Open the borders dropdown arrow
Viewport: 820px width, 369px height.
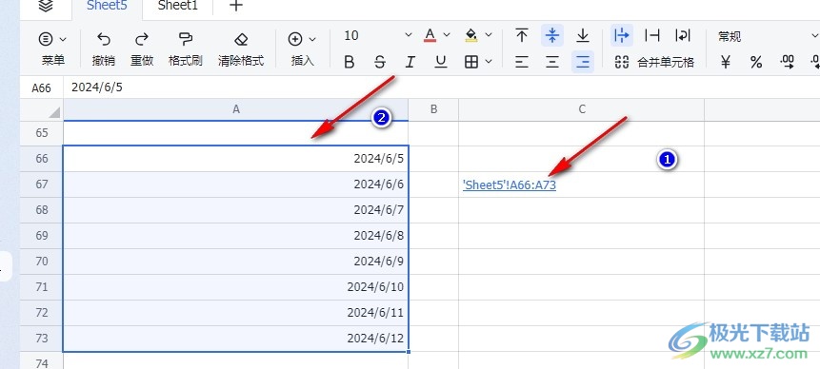(489, 62)
